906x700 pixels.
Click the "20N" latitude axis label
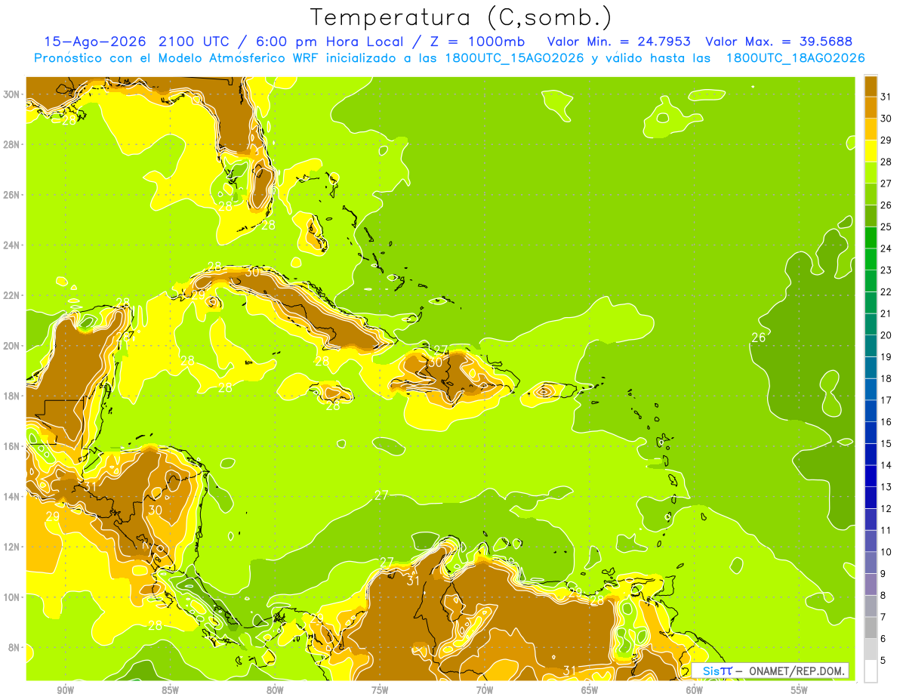[13, 346]
